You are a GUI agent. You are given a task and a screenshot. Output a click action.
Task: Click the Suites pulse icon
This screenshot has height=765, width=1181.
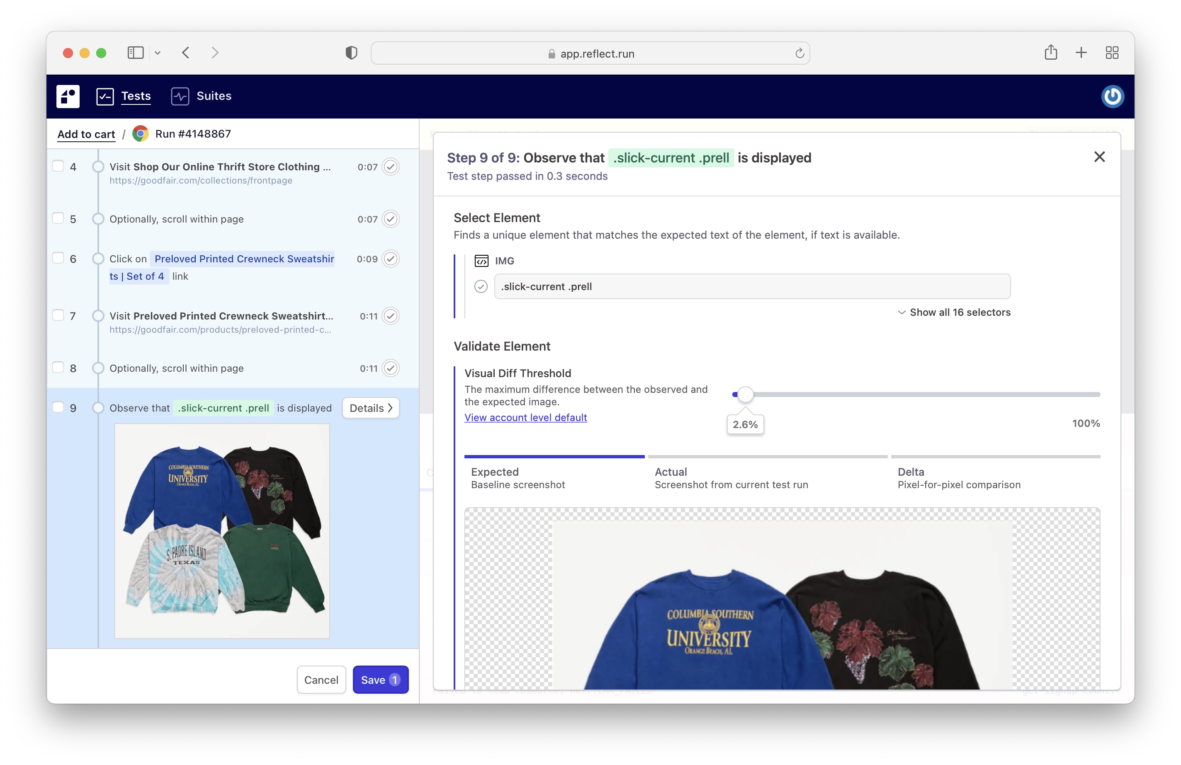[180, 96]
